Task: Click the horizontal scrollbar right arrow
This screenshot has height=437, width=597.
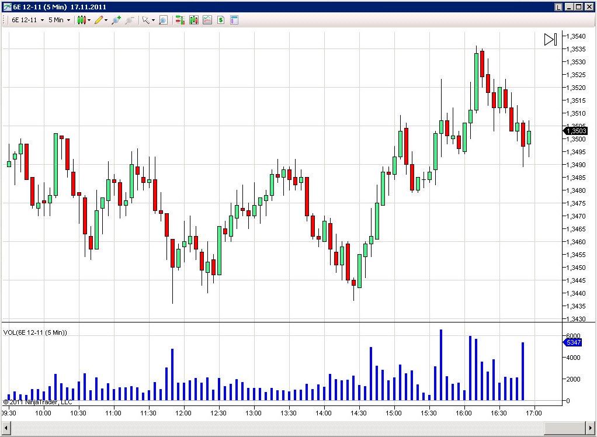Action: click(x=591, y=428)
